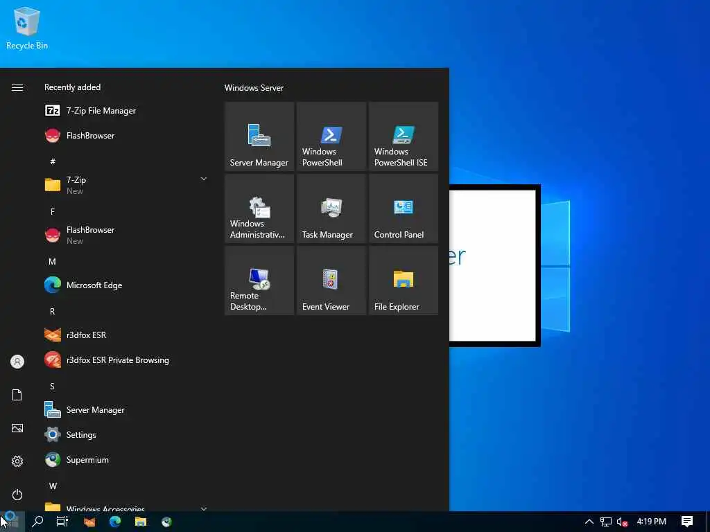Click the network tray icon
Screen dimensions: 710x532
coord(606,522)
